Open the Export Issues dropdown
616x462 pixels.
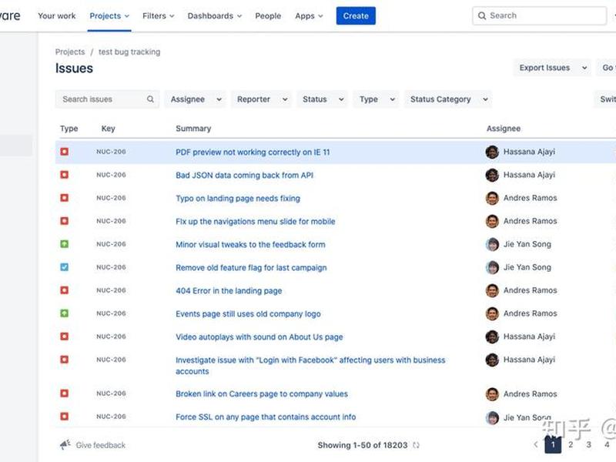click(x=552, y=68)
